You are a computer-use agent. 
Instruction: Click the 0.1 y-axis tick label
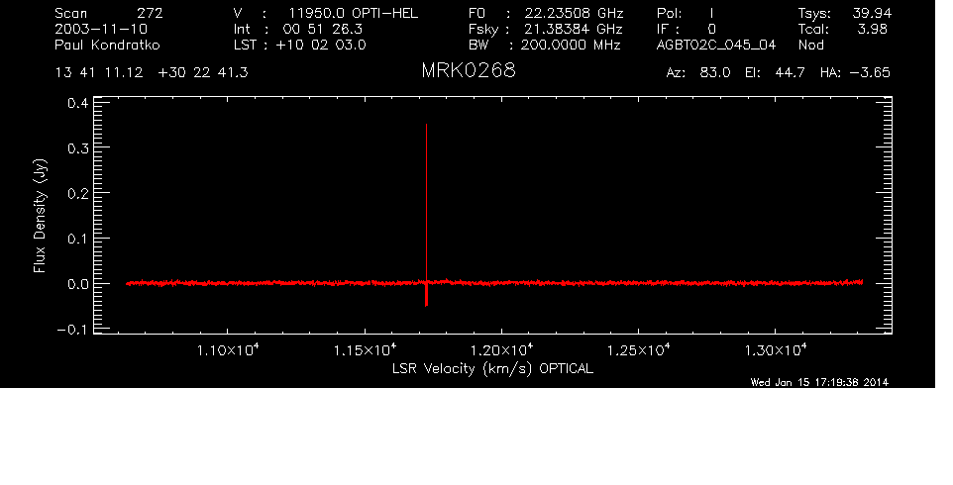[x=78, y=240]
